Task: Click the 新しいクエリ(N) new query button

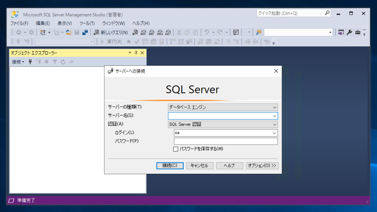Action: click(x=111, y=32)
